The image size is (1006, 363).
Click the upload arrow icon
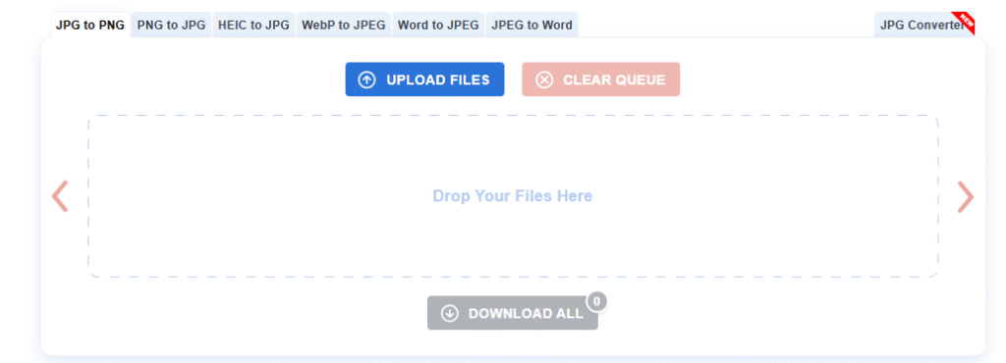(x=366, y=80)
